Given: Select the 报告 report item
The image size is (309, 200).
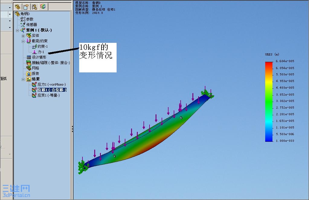Looking at the screenshot, I should 35,74.
